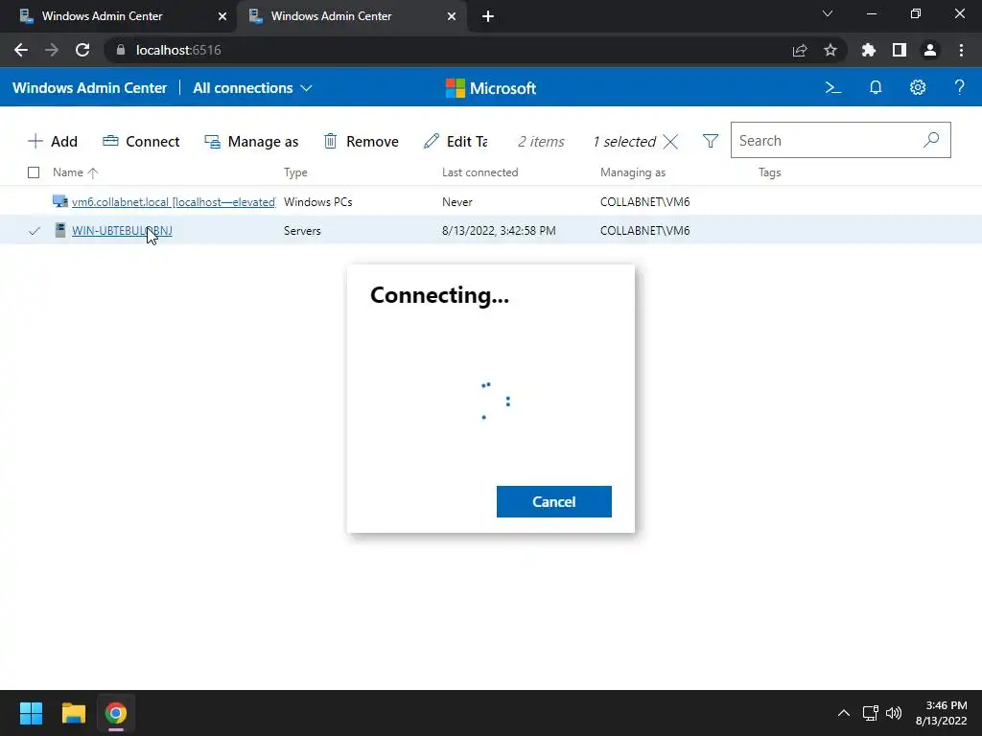The width and height of the screenshot is (982, 736).
Task: Open the tab search chevron
Action: tap(828, 13)
